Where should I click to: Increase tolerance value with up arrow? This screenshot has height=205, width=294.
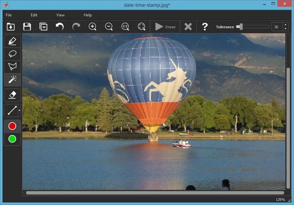tap(285, 25)
